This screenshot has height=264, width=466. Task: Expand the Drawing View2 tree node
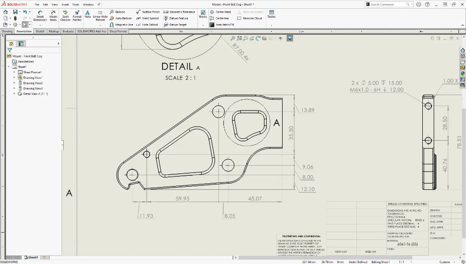14,83
